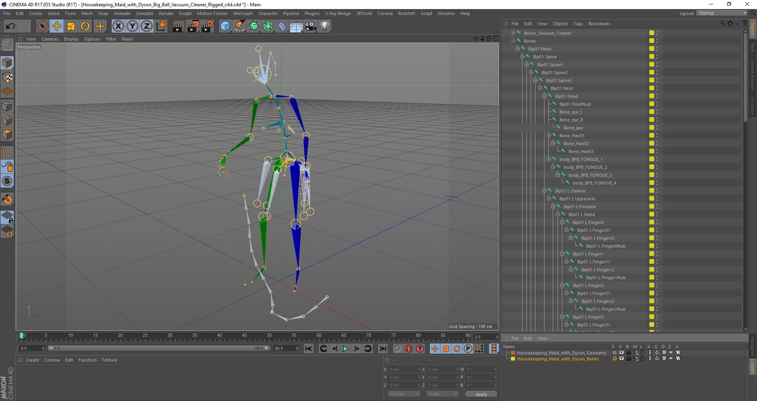757x401 pixels.
Task: Click the Enable Axis icon
Action: coord(7,153)
